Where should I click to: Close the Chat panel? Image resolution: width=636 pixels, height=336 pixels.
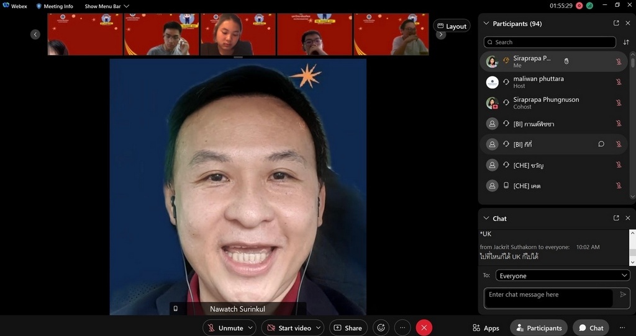click(x=628, y=218)
